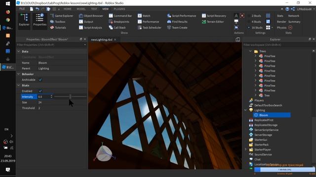Switch to the MODEL tab
Viewport: 316px width, 177px height.
pyautogui.click(x=81, y=9)
